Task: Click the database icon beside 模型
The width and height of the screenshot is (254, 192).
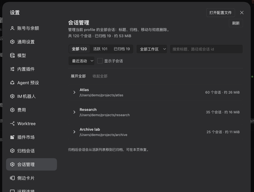Action: [x=12, y=55]
